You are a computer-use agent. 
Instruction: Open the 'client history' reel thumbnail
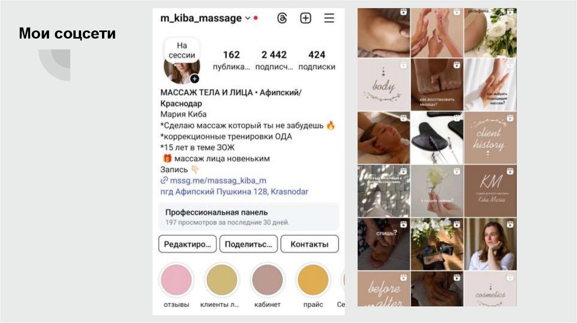coord(490,138)
